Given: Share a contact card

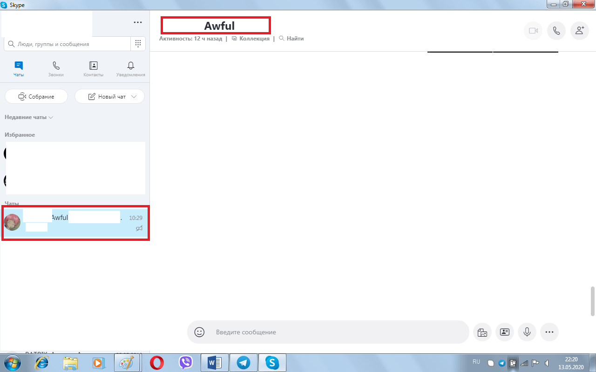Looking at the screenshot, I should coord(505,332).
